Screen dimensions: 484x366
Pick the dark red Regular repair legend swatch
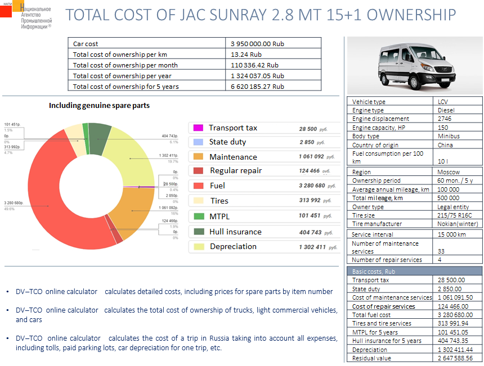tap(198, 171)
